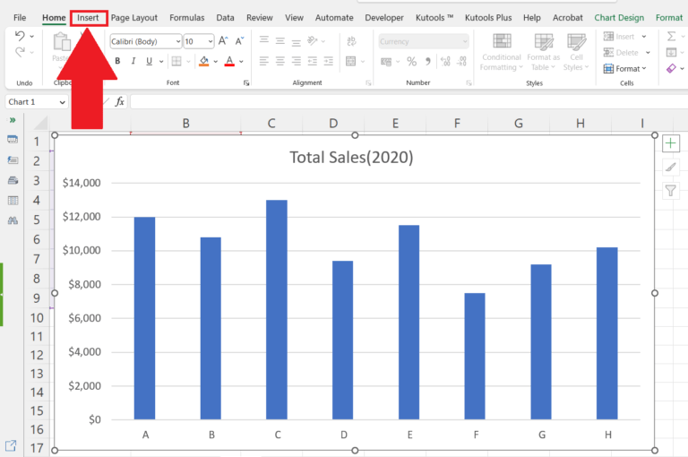Open the Chart Styles paintbrush icon
Image resolution: width=688 pixels, height=457 pixels.
[670, 168]
